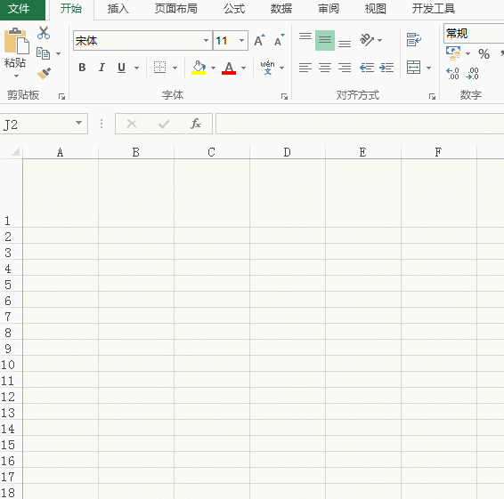Align text right

345,68
